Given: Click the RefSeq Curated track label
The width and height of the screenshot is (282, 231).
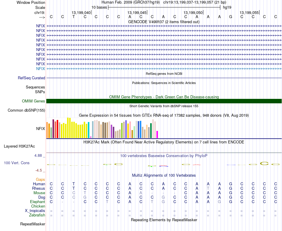Looking at the screenshot, I should (x=31, y=78).
